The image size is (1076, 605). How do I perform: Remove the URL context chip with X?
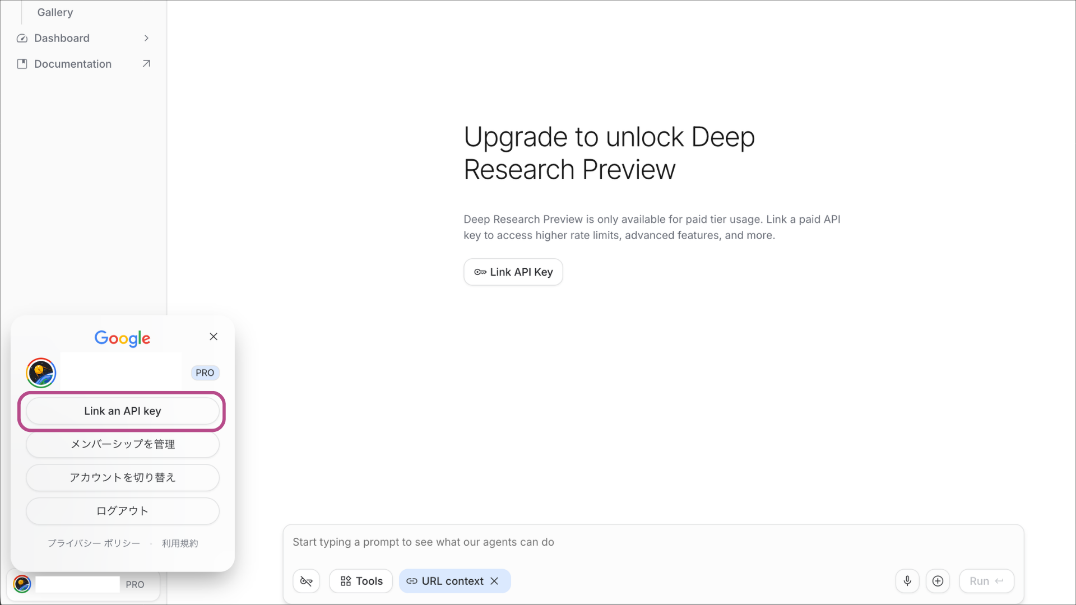pyautogui.click(x=494, y=581)
